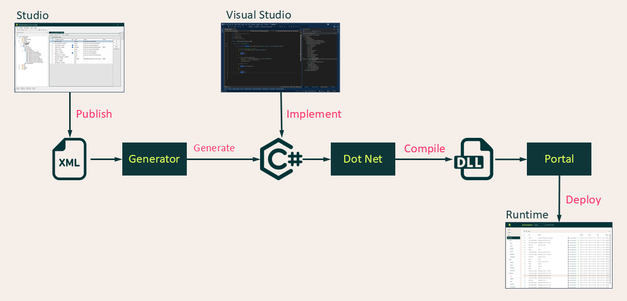Click the filter icon above the Runtime table
The image size is (627, 301).
pyautogui.click(x=524, y=231)
